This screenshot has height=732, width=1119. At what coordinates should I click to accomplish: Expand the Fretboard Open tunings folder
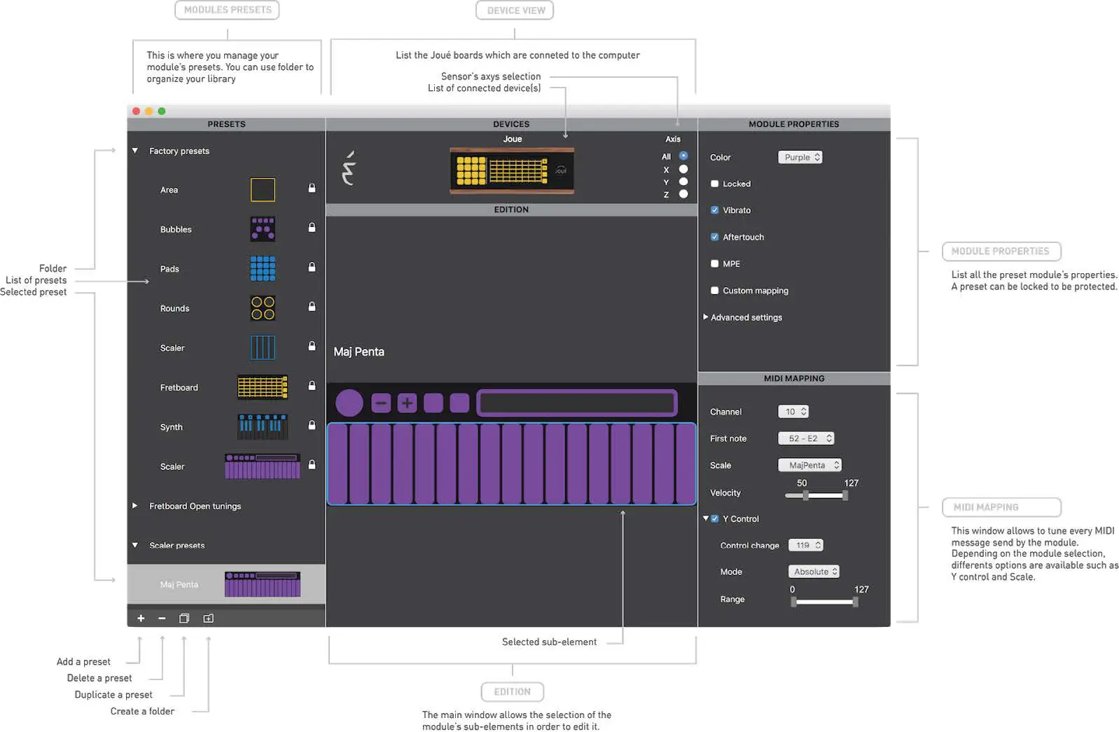(x=135, y=505)
